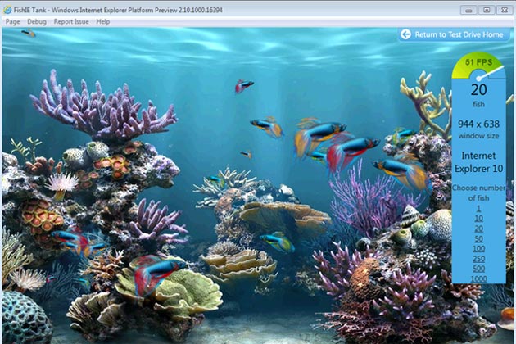Minimize the FishIE Tank window
516x344 pixels.
[468, 10]
